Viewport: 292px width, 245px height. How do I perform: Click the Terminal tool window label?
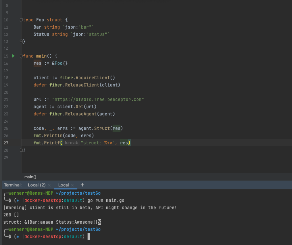13,185
